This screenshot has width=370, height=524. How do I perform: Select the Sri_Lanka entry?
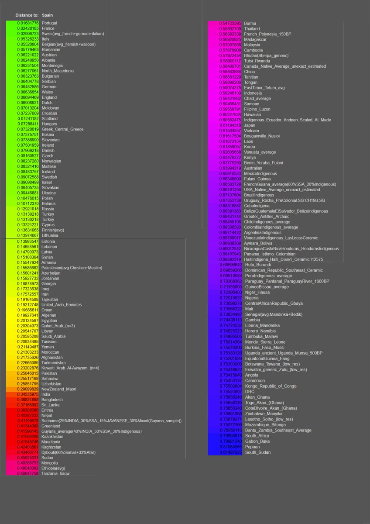pyautogui.click(x=51, y=405)
